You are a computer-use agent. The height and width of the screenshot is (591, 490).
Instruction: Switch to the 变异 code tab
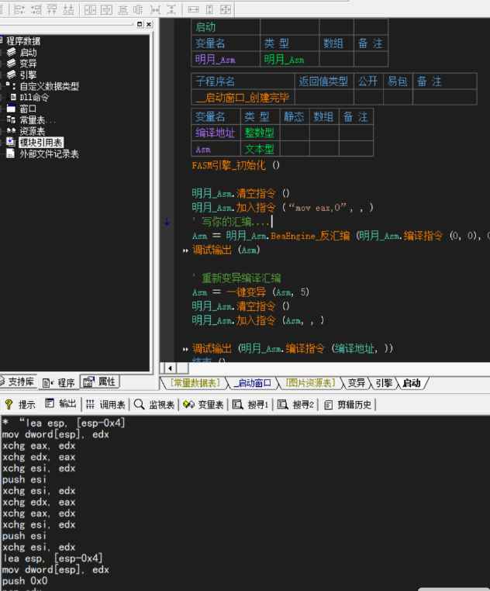coord(356,383)
